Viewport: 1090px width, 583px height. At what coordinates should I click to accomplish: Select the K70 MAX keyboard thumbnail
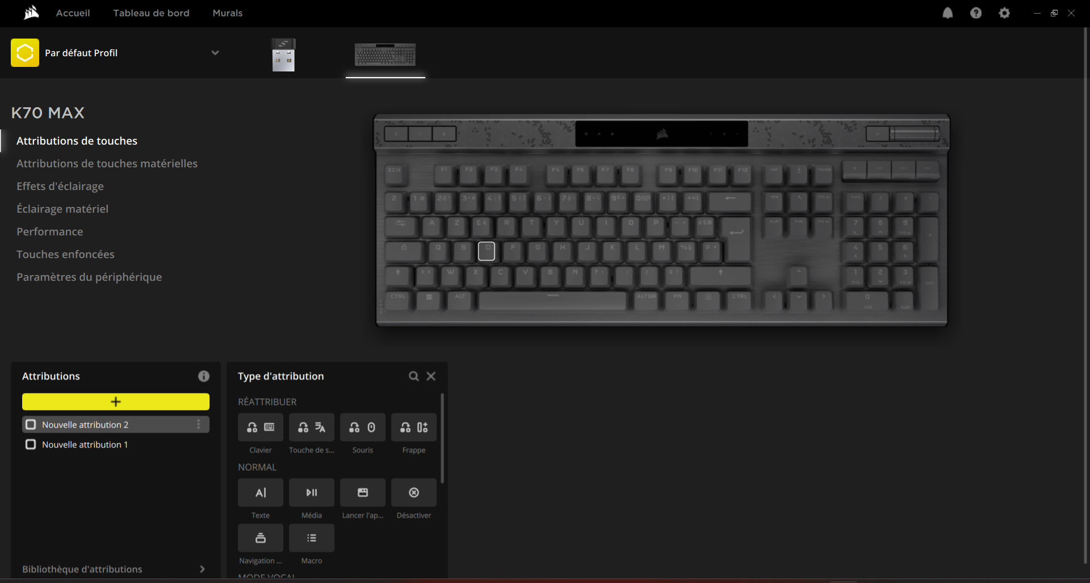(x=385, y=54)
